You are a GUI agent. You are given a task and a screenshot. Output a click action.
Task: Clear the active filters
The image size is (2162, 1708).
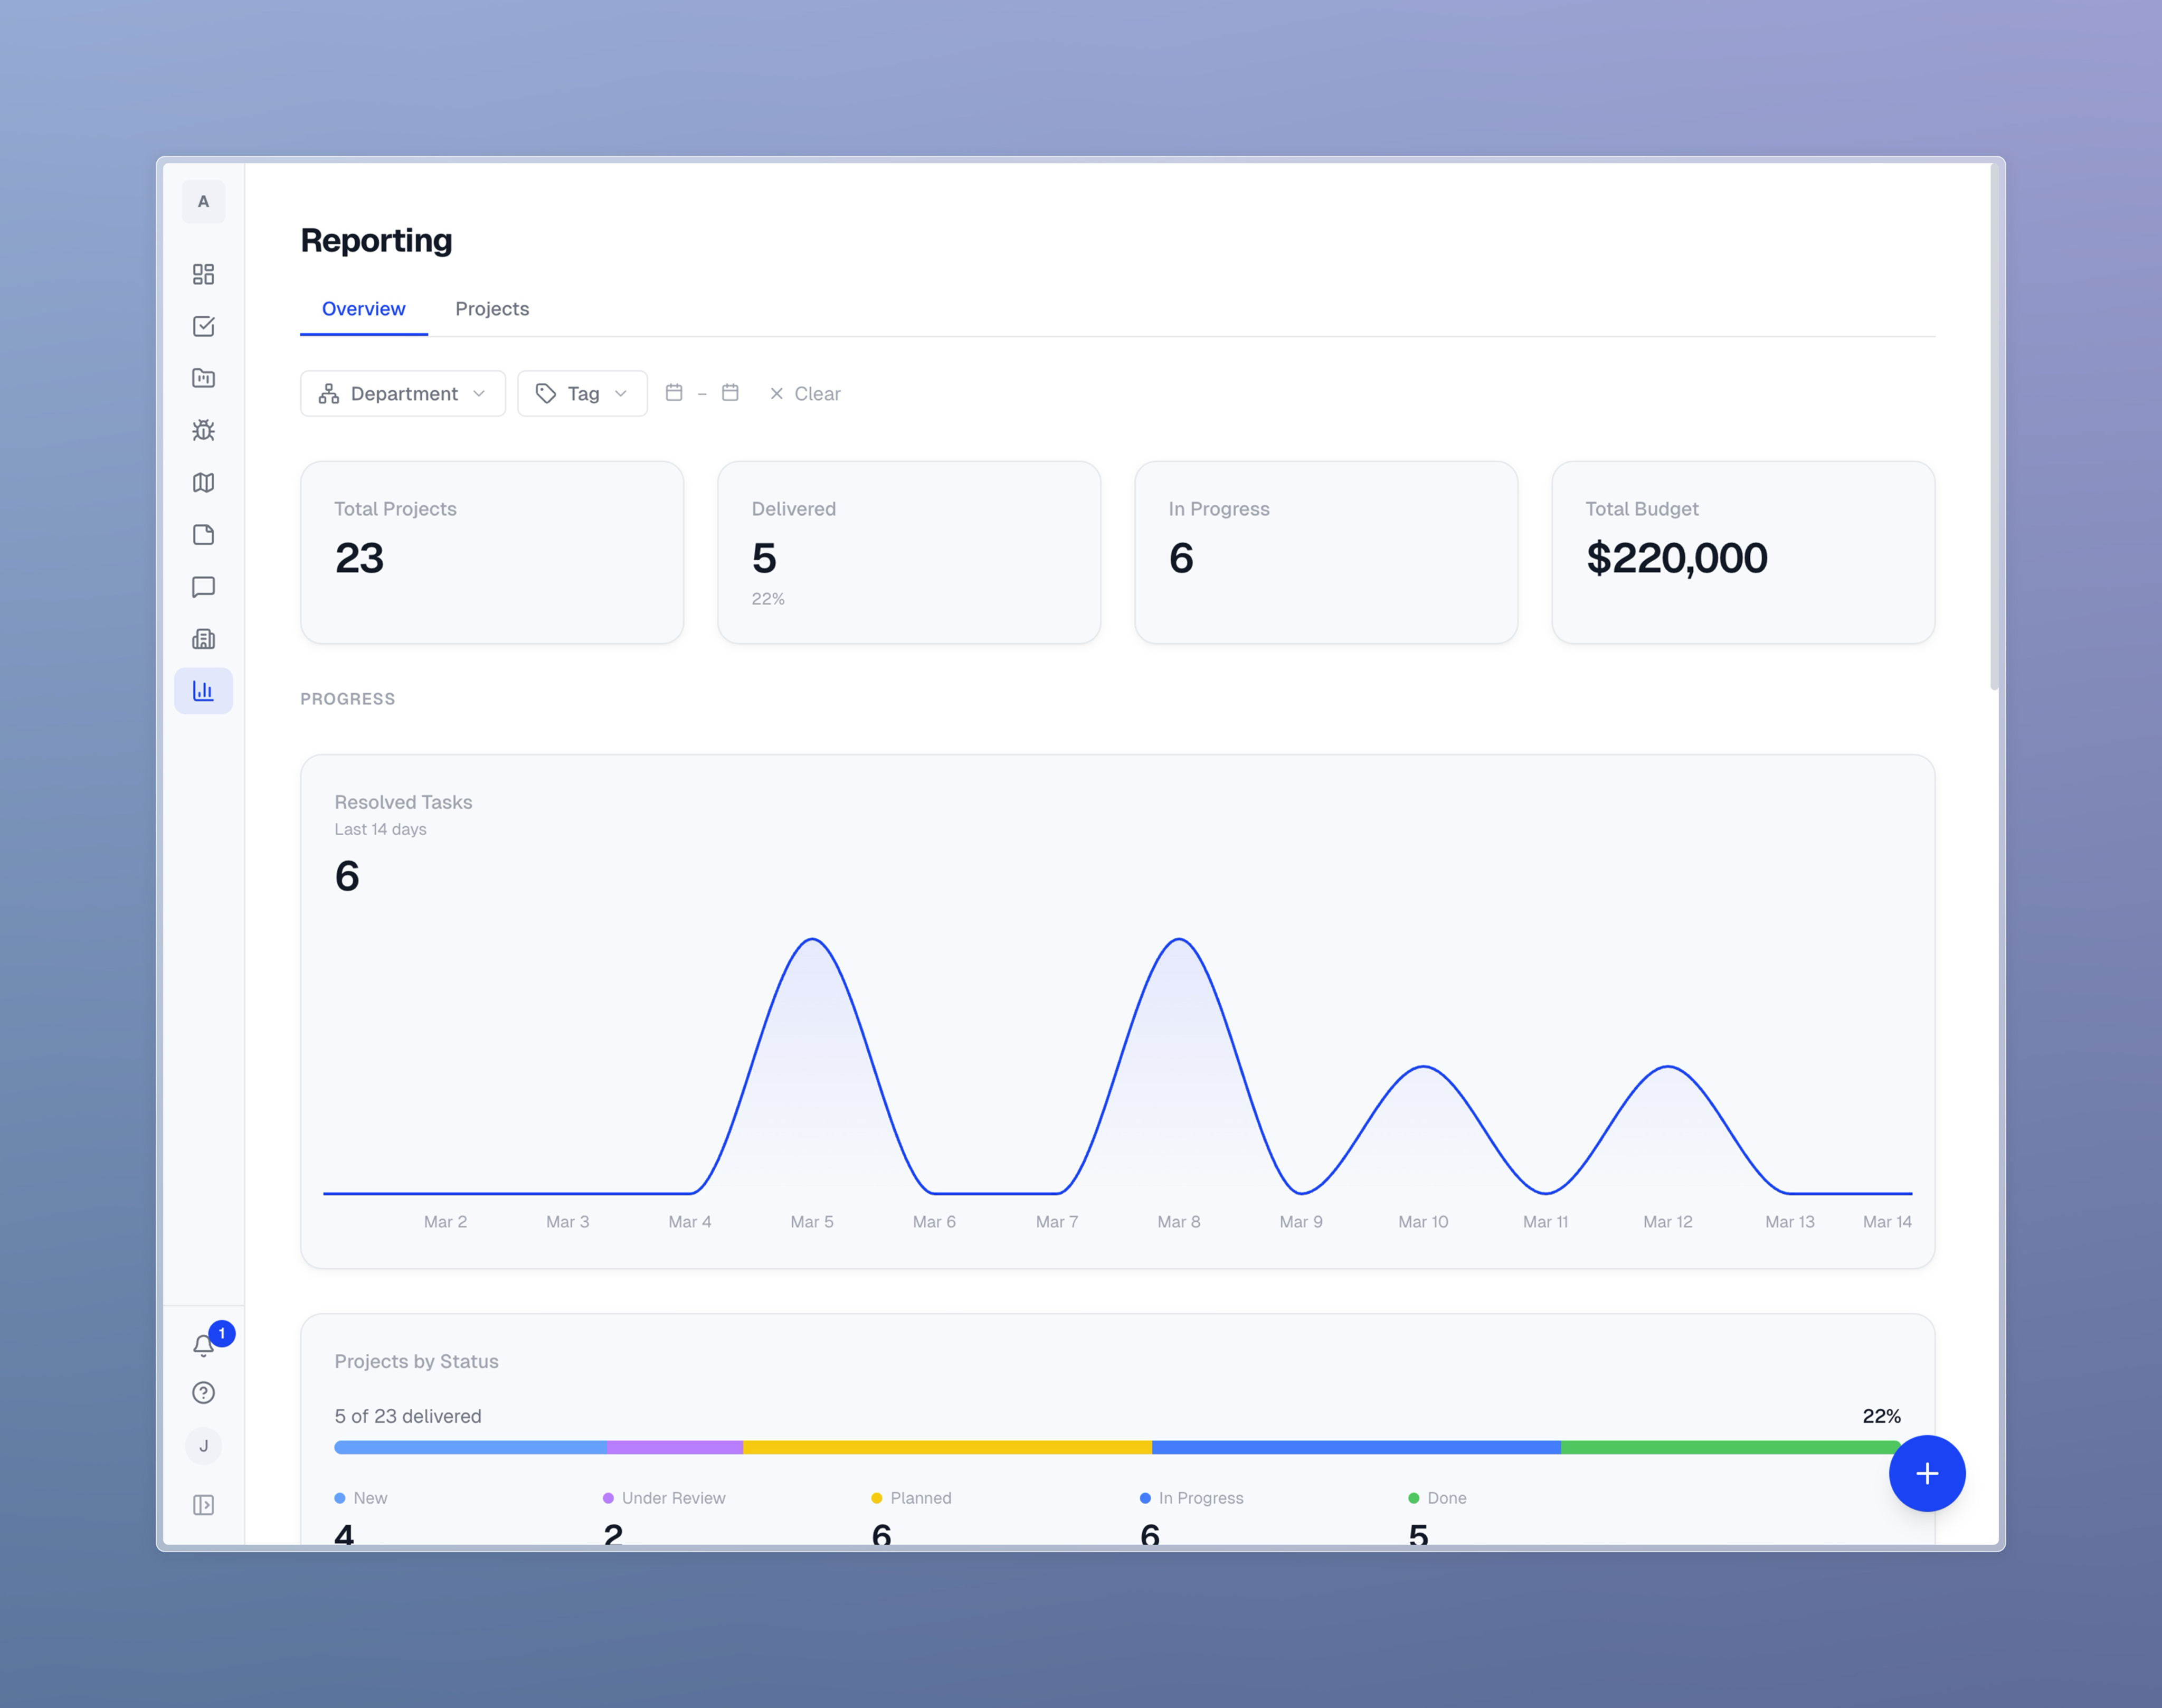(x=804, y=393)
